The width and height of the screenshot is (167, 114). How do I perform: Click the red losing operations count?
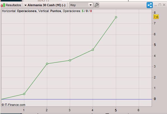tap(91, 11)
